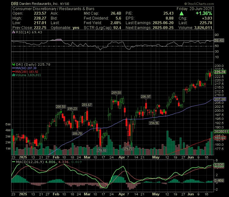Click the Feb label under the price chart

click(56, 157)
